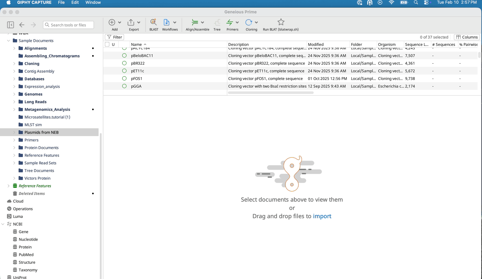
Task: Click the Export toolbar icon
Action: [x=131, y=22]
